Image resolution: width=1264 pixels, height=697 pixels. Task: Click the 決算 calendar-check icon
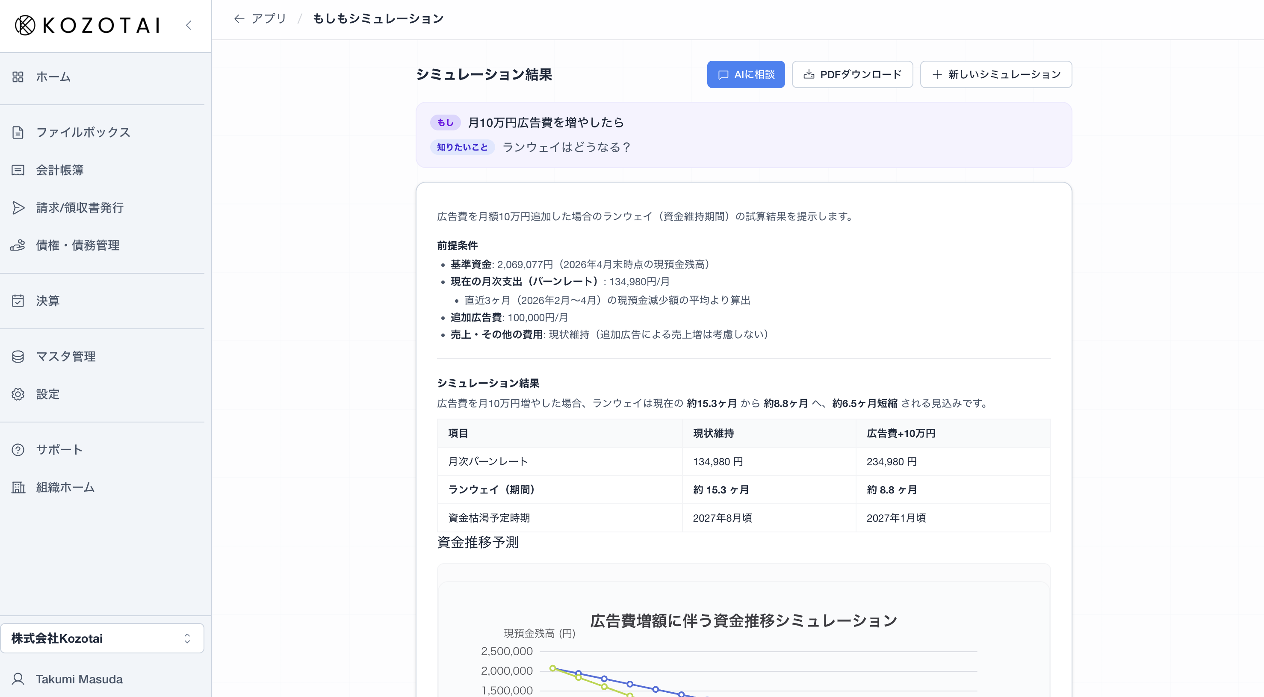pos(18,301)
